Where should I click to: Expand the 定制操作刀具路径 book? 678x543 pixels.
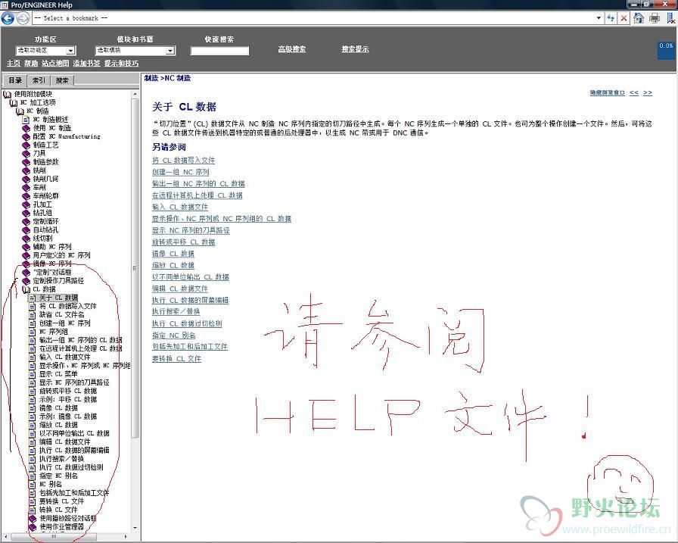[x=26, y=281]
